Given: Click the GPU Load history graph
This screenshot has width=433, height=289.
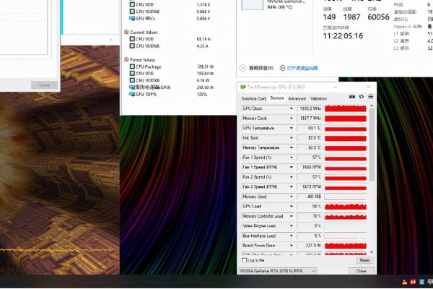Looking at the screenshot, I should [x=346, y=207].
